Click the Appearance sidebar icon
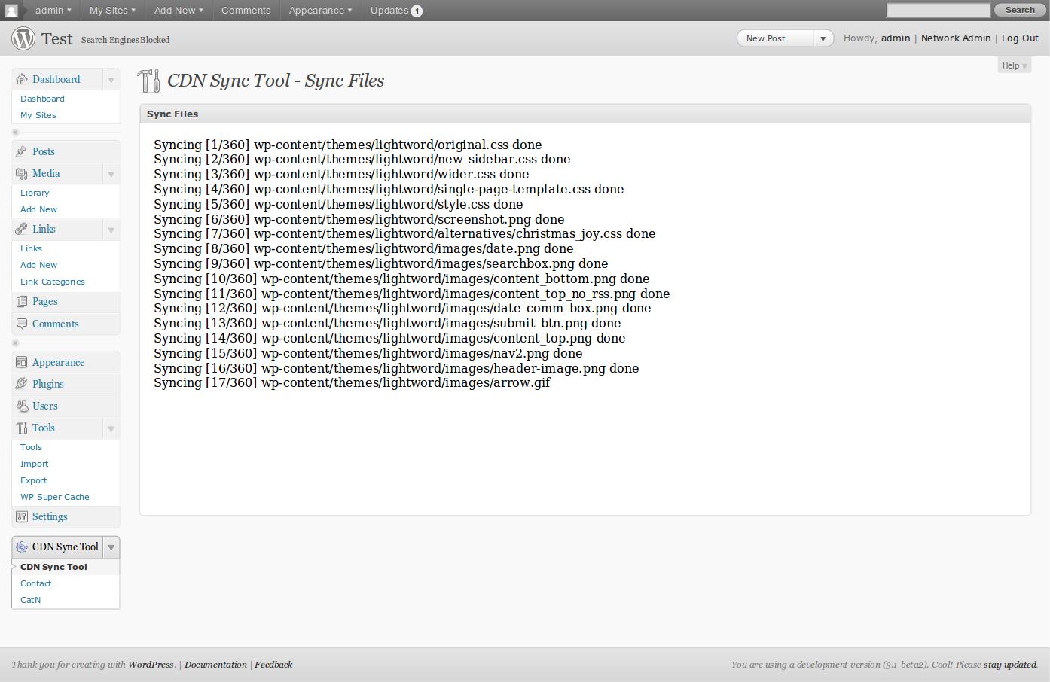The image size is (1050, 682). coord(21,362)
